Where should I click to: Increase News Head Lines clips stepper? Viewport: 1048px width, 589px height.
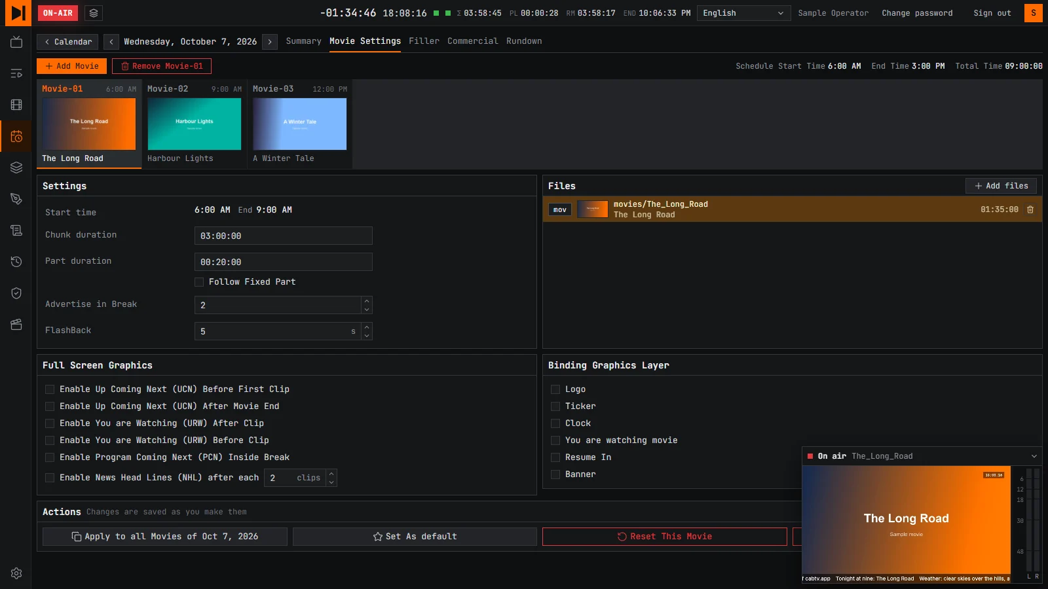331,473
